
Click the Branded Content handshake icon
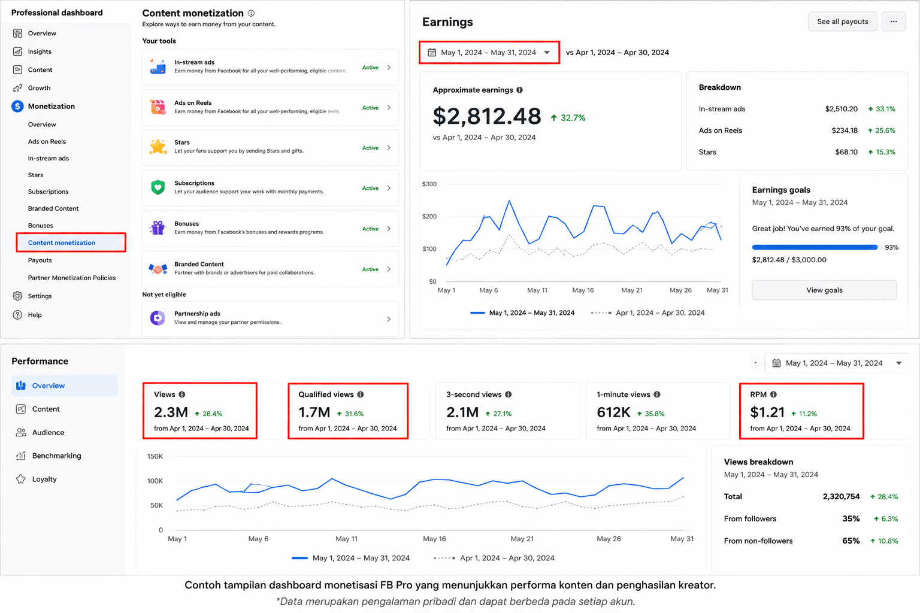coord(158,269)
